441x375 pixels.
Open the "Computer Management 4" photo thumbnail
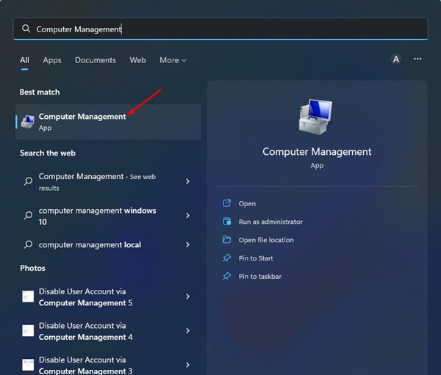pyautogui.click(x=28, y=331)
